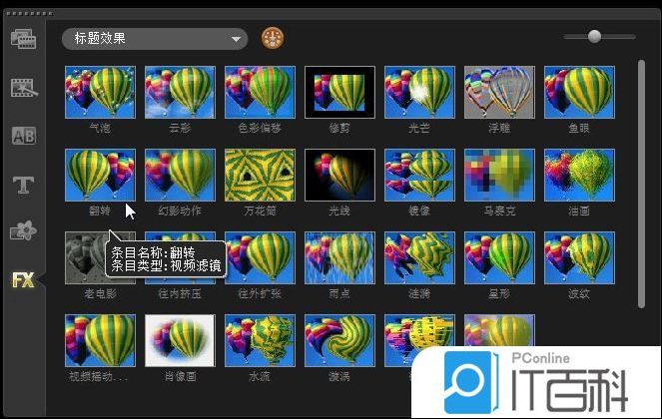Select the 镜像 filter thumbnail
662x419 pixels.
pyautogui.click(x=419, y=175)
